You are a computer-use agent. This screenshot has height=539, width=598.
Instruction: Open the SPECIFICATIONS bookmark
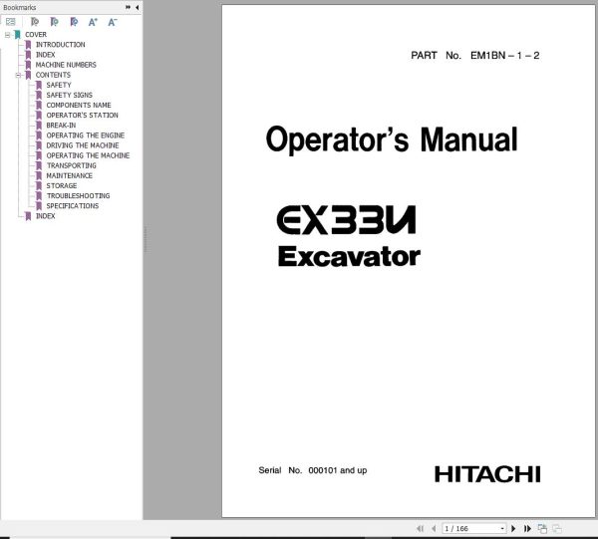coord(73,206)
